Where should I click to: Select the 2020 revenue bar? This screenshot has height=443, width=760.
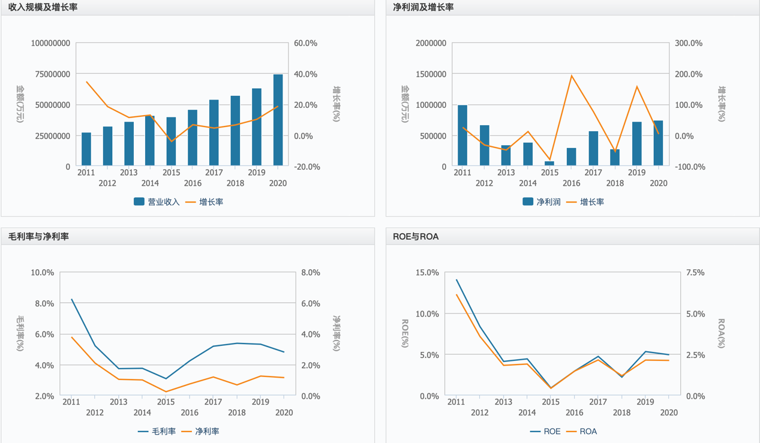click(x=278, y=120)
